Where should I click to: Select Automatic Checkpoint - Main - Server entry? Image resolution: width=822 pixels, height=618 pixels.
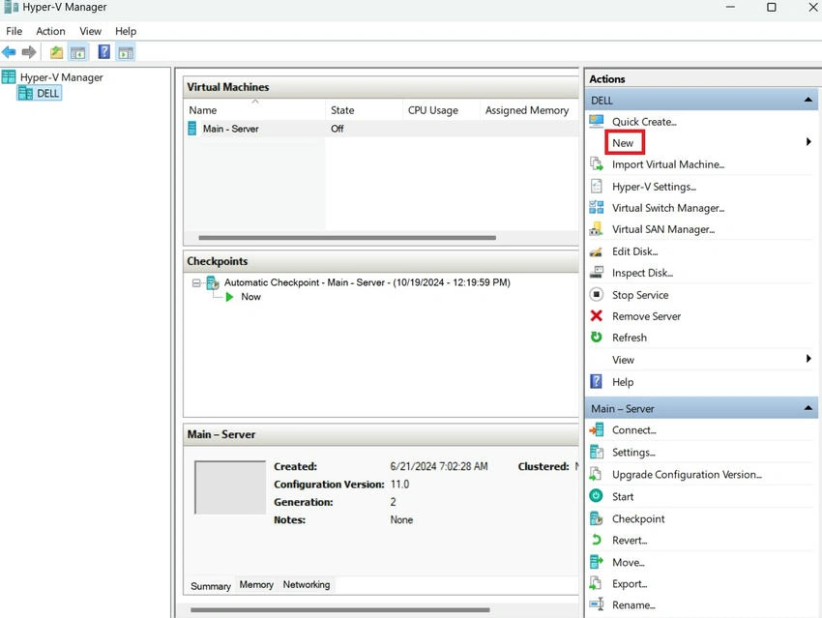pos(367,282)
